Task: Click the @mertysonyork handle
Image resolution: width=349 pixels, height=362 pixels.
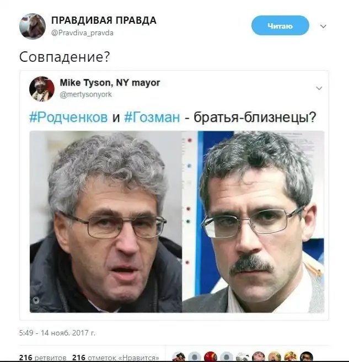Action: [86, 94]
